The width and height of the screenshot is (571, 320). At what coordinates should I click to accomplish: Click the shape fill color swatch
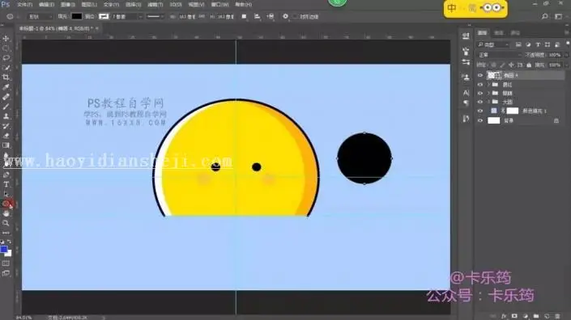click(76, 16)
